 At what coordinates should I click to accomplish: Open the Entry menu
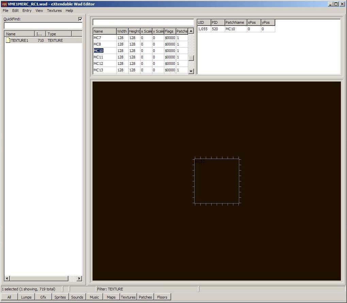(x=27, y=11)
